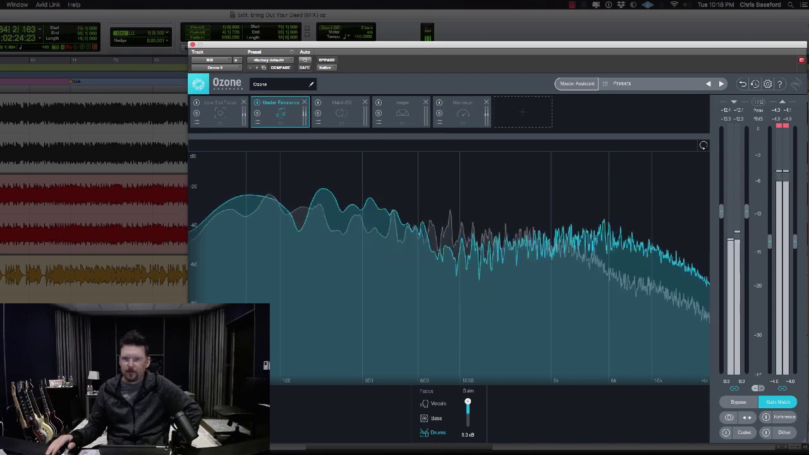Click the Ozone undo arrow icon
The height and width of the screenshot is (455, 809).
click(743, 83)
